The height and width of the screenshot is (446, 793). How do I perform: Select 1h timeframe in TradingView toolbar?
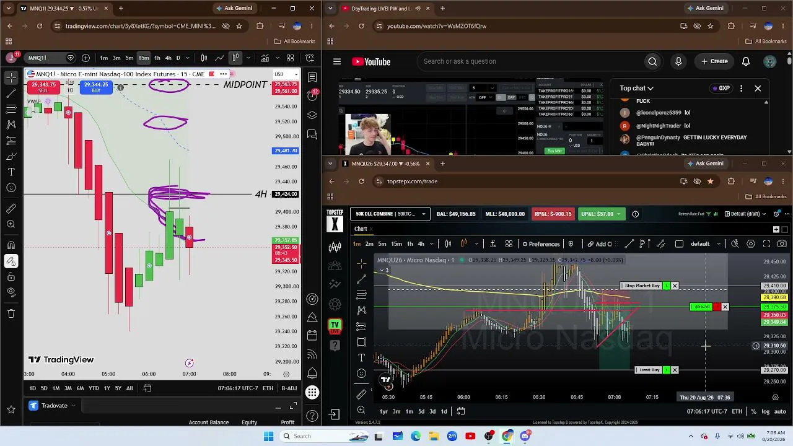157,58
